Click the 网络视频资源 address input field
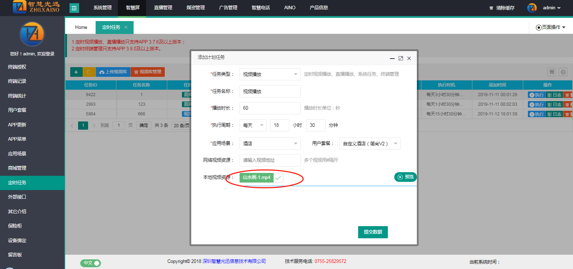This screenshot has width=573, height=269. click(x=270, y=160)
